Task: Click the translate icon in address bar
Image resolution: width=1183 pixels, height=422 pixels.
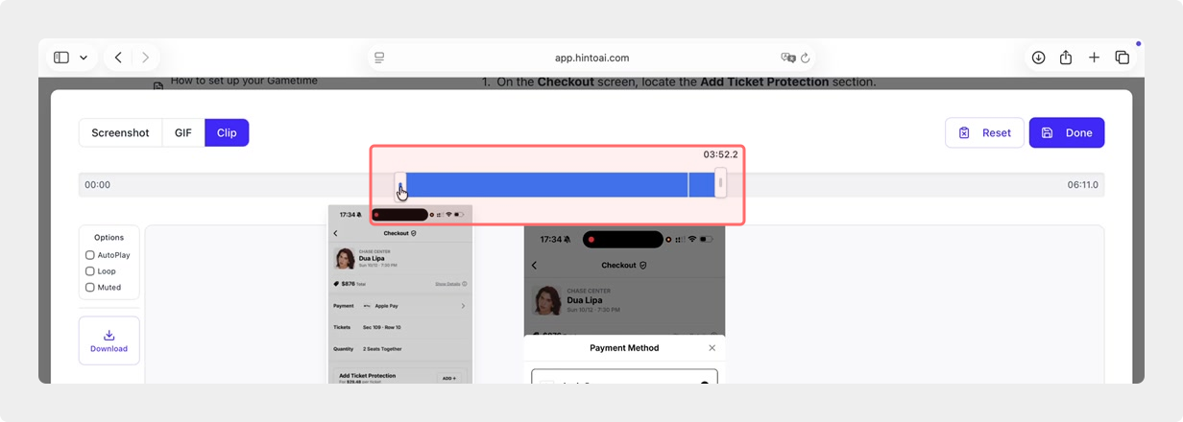Action: [x=787, y=58]
